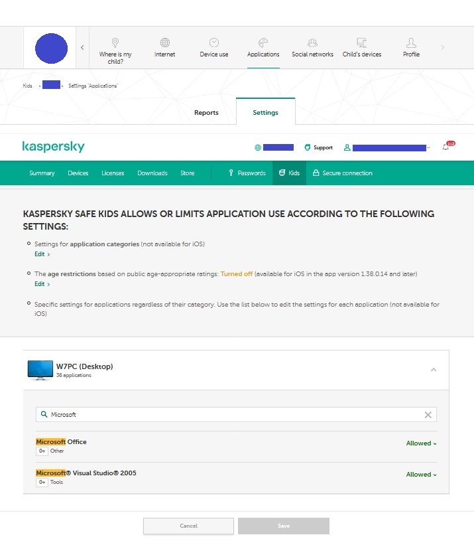Collapse the W7PC (Desktop) applications section
Viewport: 474px width, 541px height.
[434, 370]
